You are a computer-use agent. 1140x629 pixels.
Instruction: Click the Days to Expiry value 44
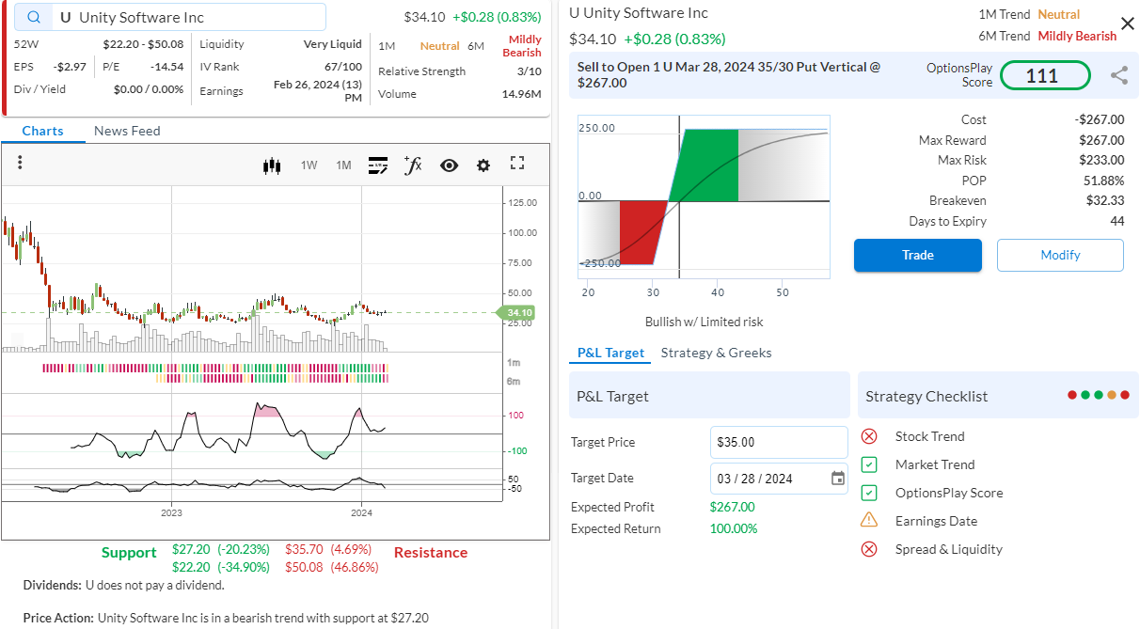click(1117, 221)
